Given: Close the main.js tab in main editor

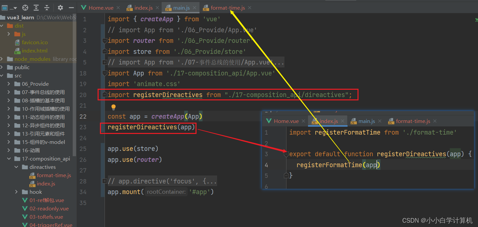Looking at the screenshot, I should point(195,8).
